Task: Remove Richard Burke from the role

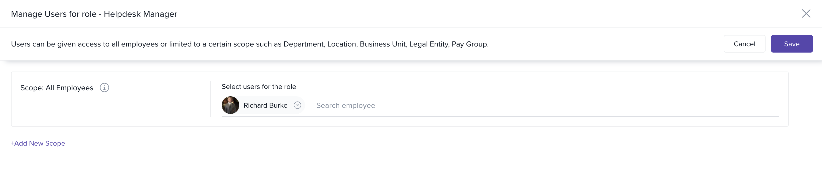Action: [x=297, y=105]
